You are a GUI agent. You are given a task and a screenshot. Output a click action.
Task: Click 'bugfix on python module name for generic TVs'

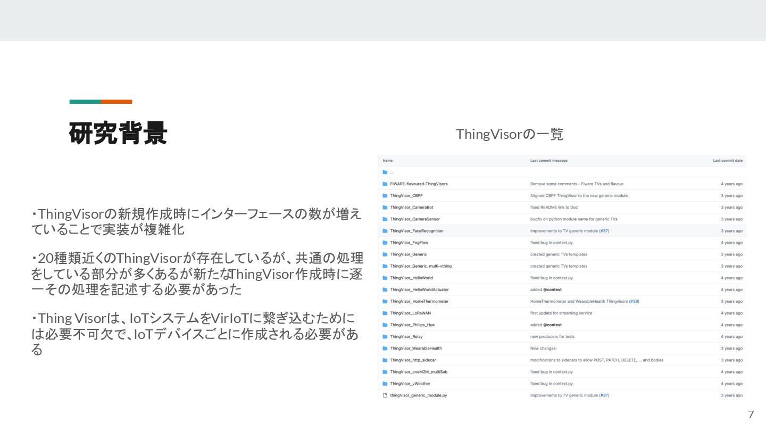(x=573, y=219)
